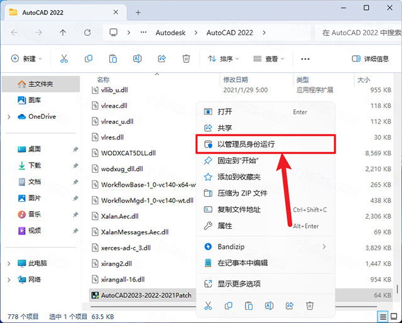
Task: Select the file WODXCAT5DLL.dll
Action: pyautogui.click(x=128, y=153)
